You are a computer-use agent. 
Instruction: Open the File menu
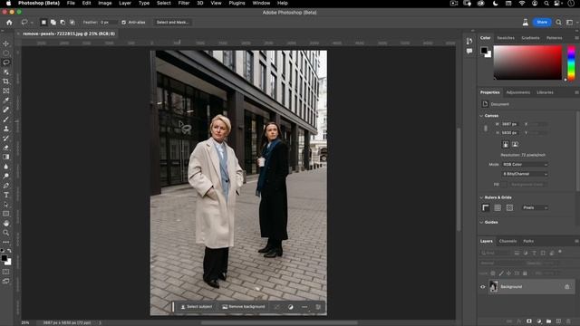pos(71,3)
